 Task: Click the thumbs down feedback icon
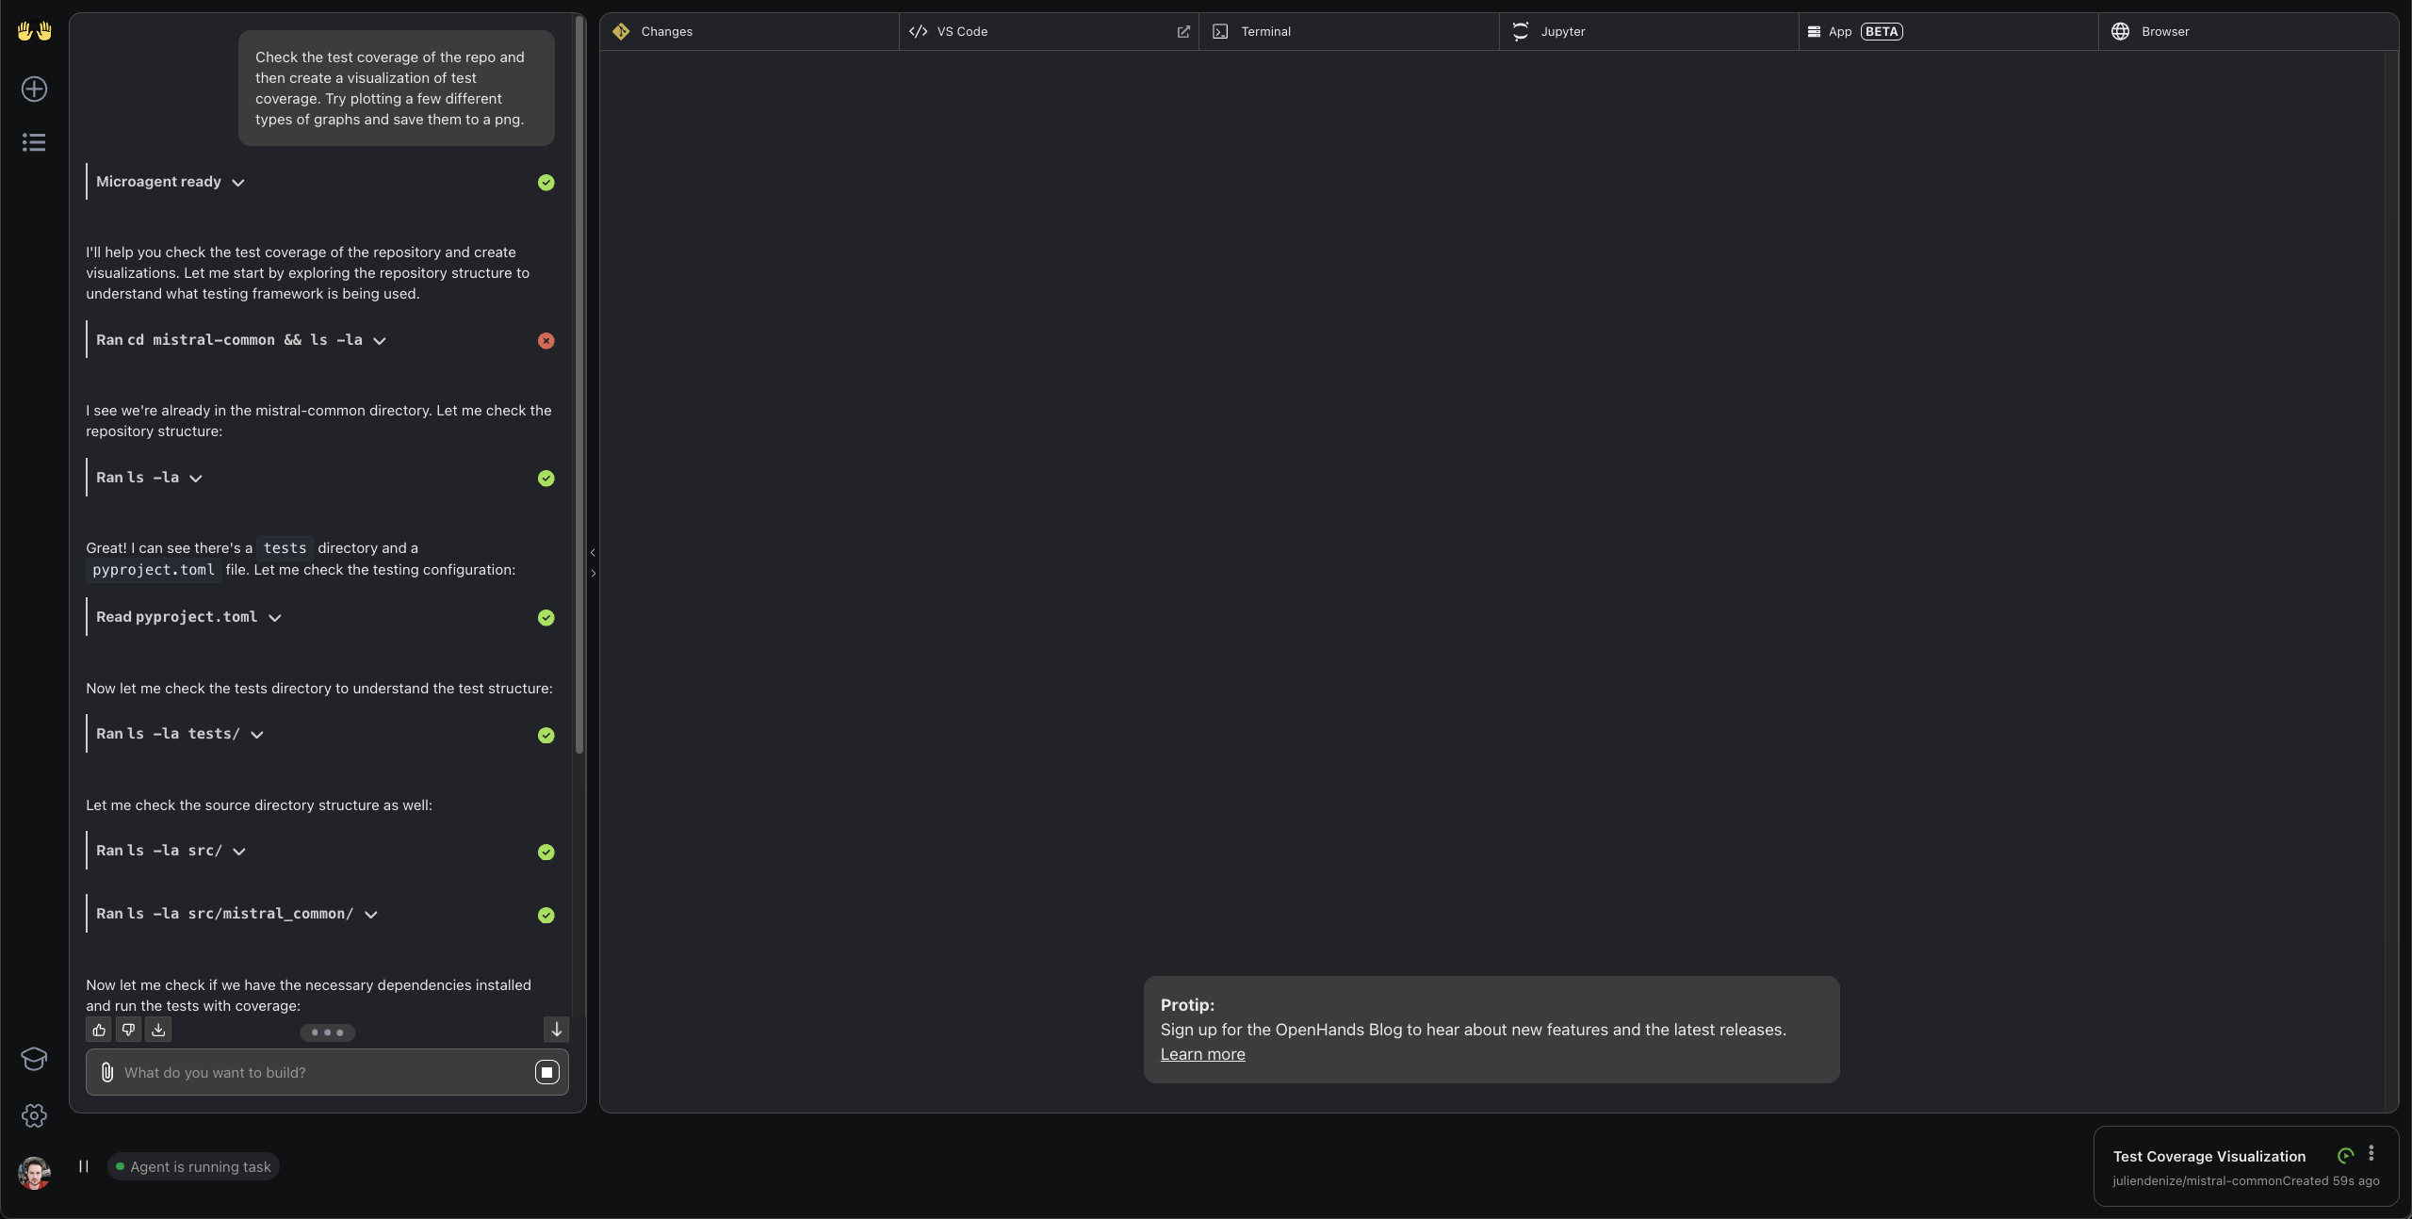tap(129, 1030)
